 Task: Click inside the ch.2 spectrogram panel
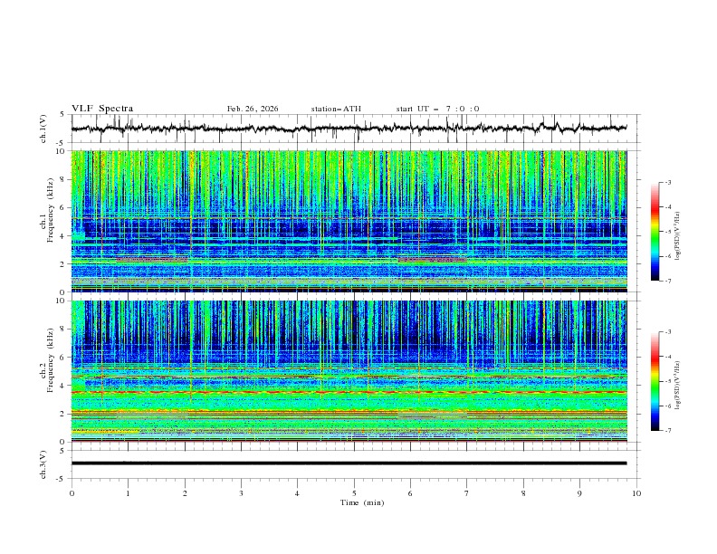pos(349,371)
